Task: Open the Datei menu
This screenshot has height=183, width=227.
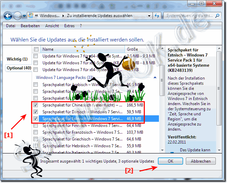Action: [x=11, y=26]
